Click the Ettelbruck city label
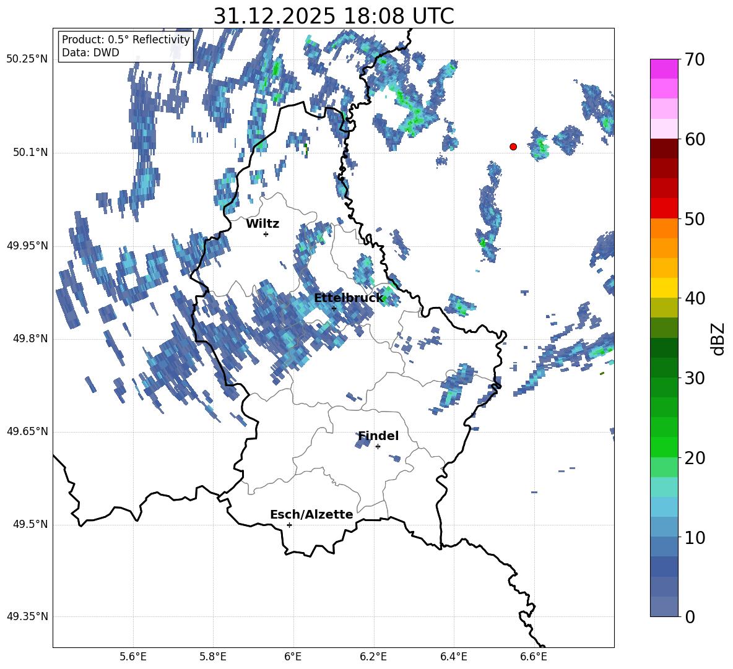The height and width of the screenshot is (669, 733). 349,298
